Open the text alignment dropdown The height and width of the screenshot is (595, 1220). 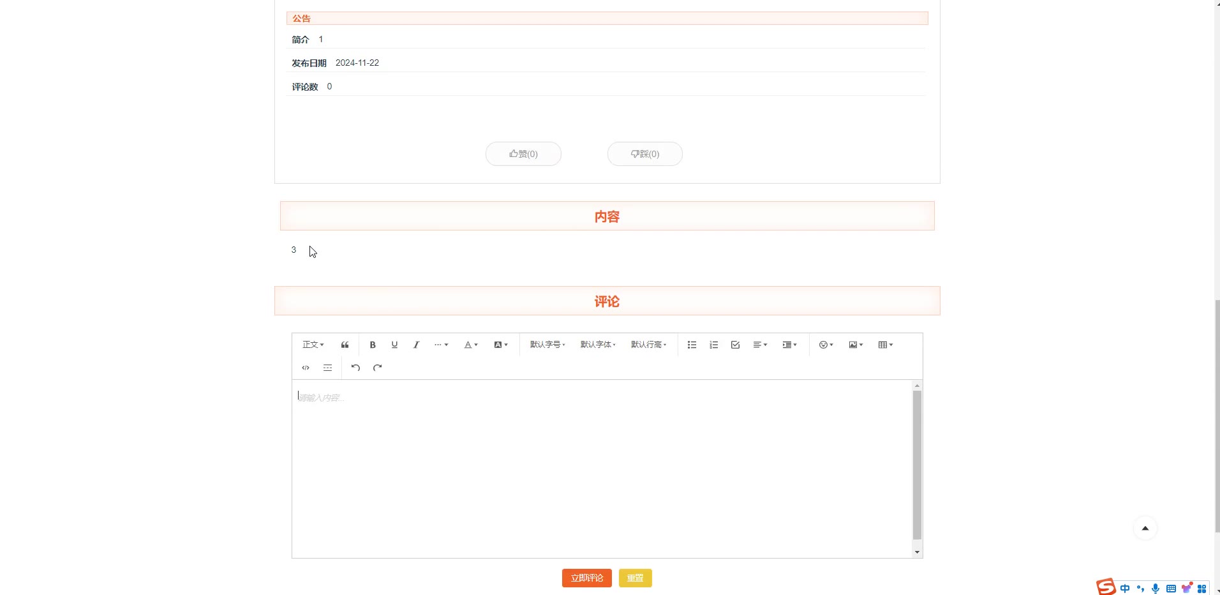pos(760,345)
